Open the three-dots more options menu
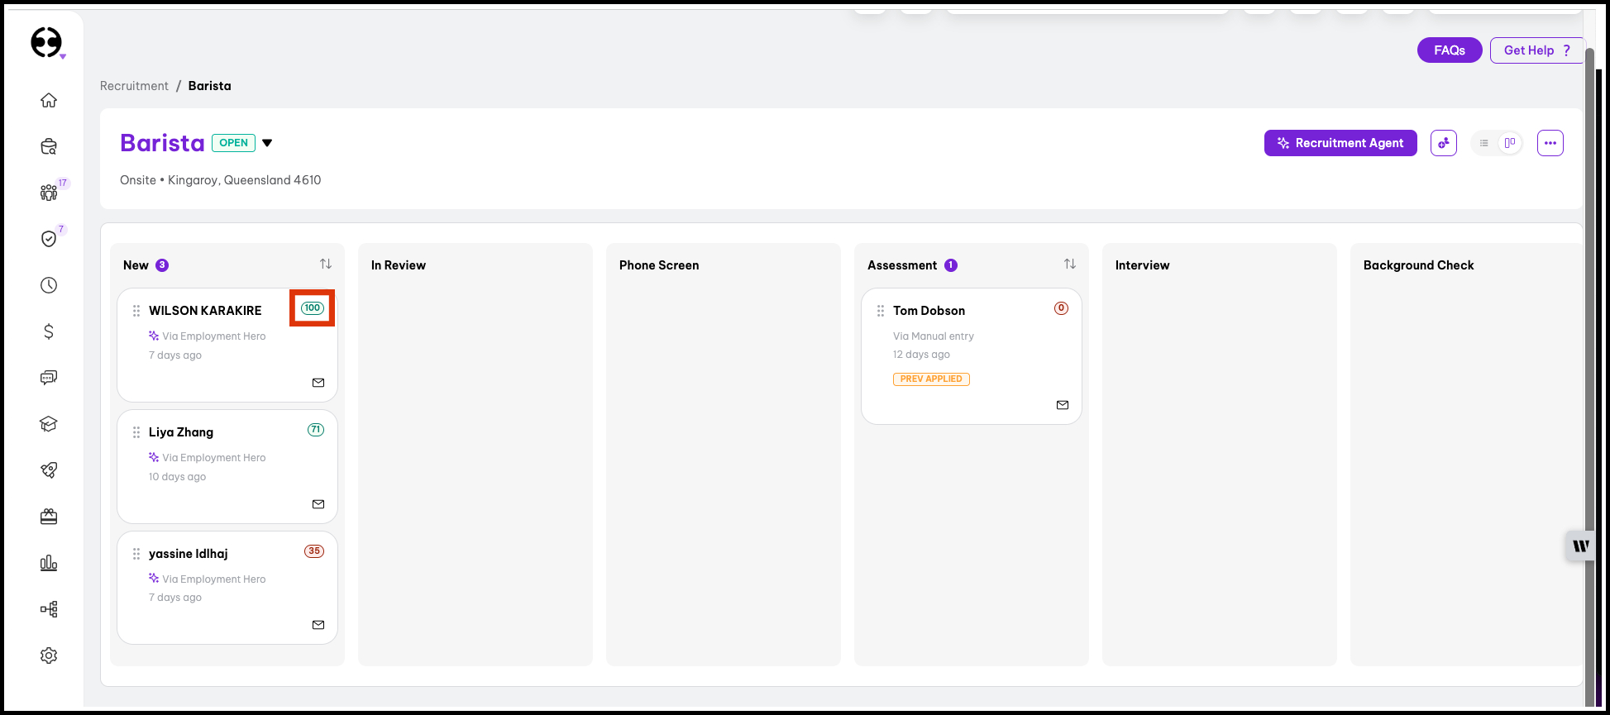The image size is (1610, 715). [1550, 143]
